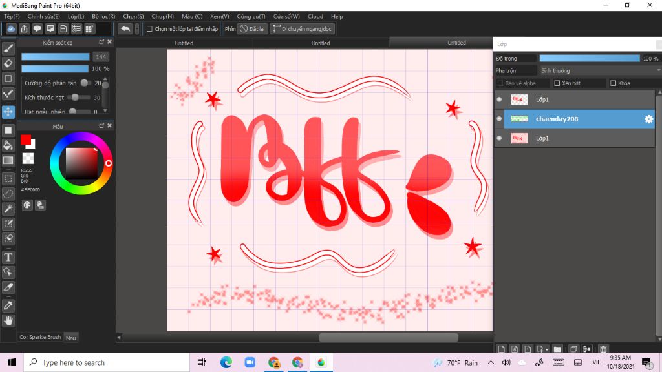Click the new folder icon in layer panel
The width and height of the screenshot is (662, 372).
click(x=557, y=349)
